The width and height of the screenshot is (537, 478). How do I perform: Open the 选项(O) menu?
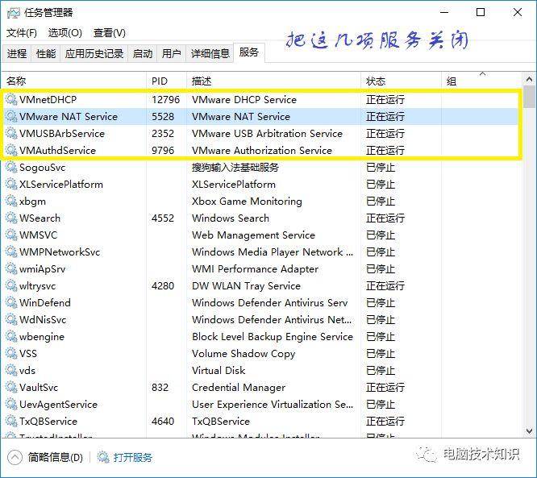[65, 33]
